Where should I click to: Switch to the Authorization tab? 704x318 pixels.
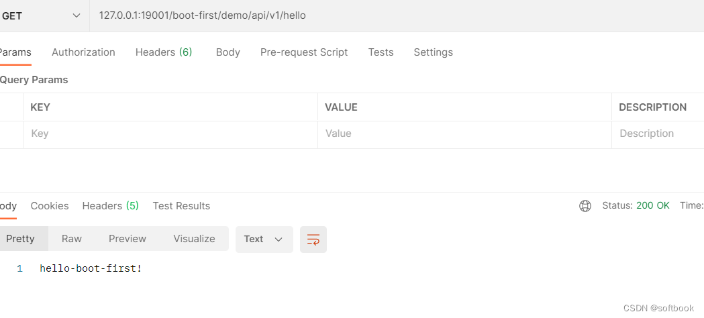(x=83, y=52)
